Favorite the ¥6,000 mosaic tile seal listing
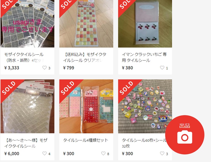The image size is (211, 162). (45, 153)
